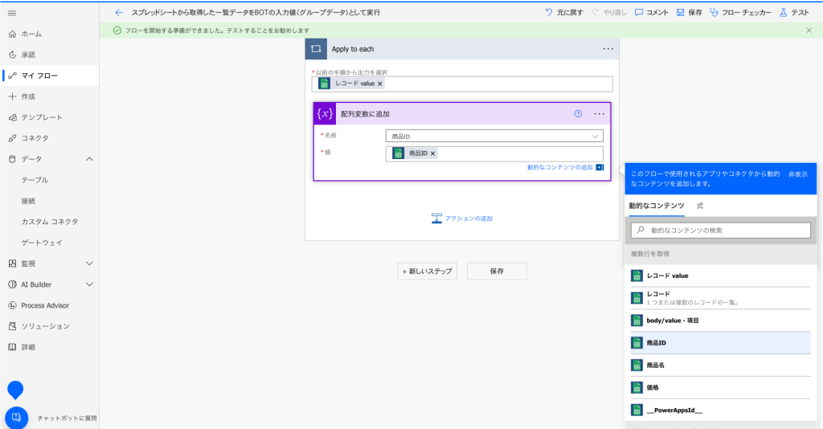The width and height of the screenshot is (823, 429).
Task: Select マイ フロー in the sidebar
Action: click(49, 76)
